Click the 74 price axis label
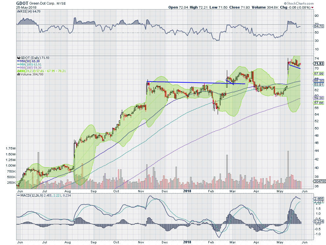 click(x=316, y=58)
